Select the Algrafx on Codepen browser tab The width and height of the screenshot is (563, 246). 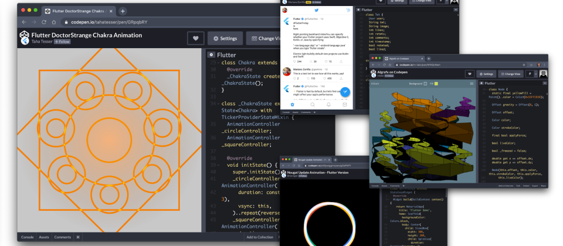pyautogui.click(x=403, y=59)
